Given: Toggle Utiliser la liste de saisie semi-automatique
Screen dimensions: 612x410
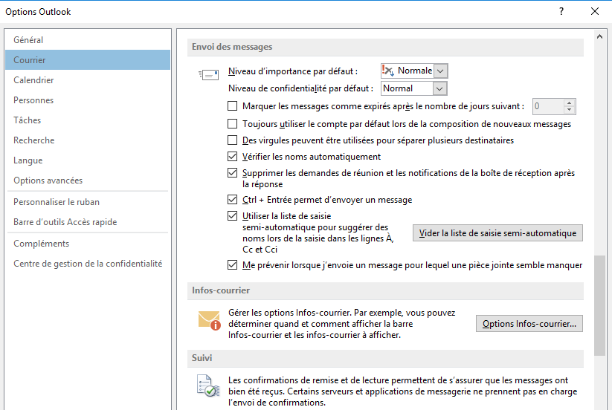Looking at the screenshot, I should point(232,216).
